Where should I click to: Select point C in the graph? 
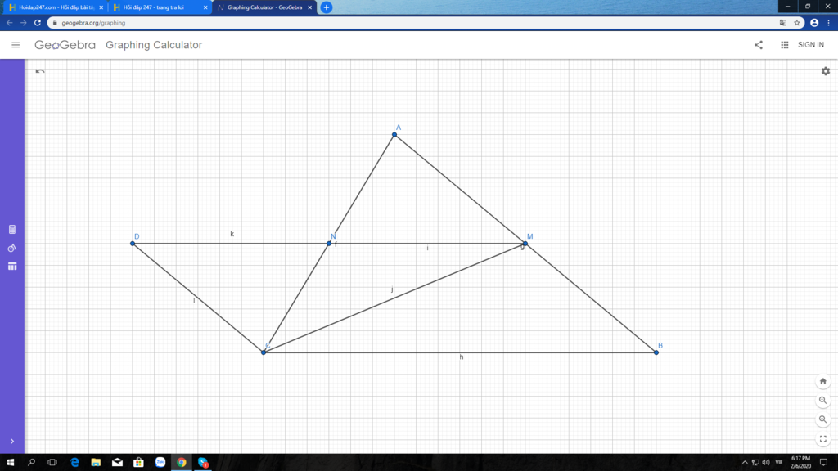(x=264, y=352)
